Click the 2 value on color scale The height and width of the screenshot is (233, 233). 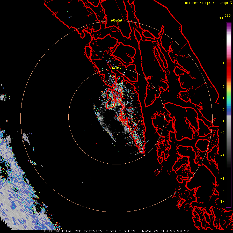tap(223, 87)
